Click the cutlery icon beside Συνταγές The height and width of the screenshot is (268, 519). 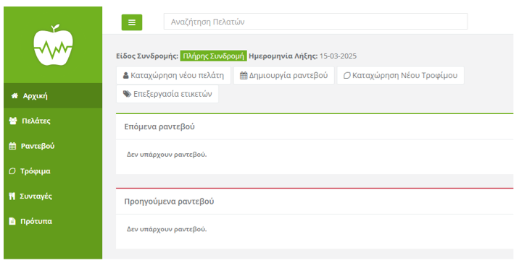12,196
